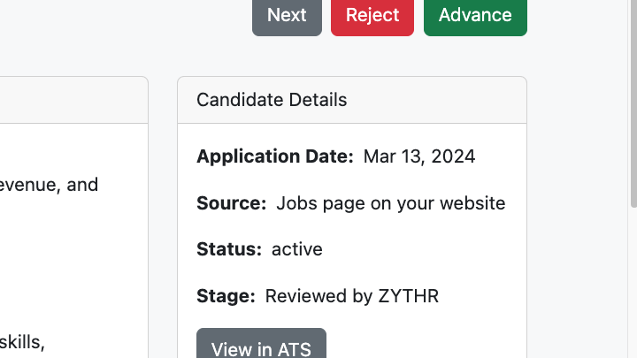Screen dimensions: 637x358
Task: Select the Source label text
Action: (x=231, y=203)
